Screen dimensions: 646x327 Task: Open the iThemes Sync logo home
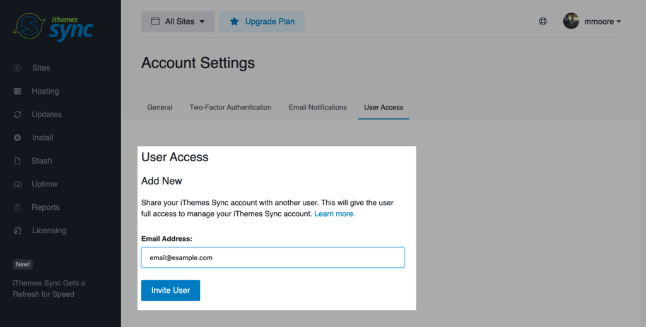pyautogui.click(x=53, y=26)
